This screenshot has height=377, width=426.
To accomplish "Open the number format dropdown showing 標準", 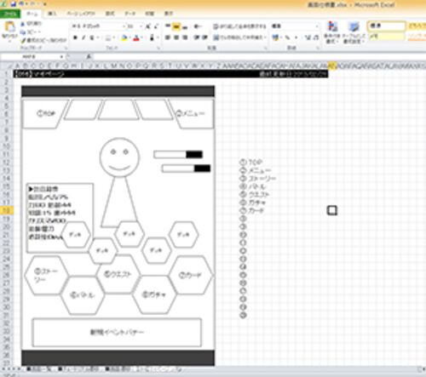I will [x=317, y=26].
